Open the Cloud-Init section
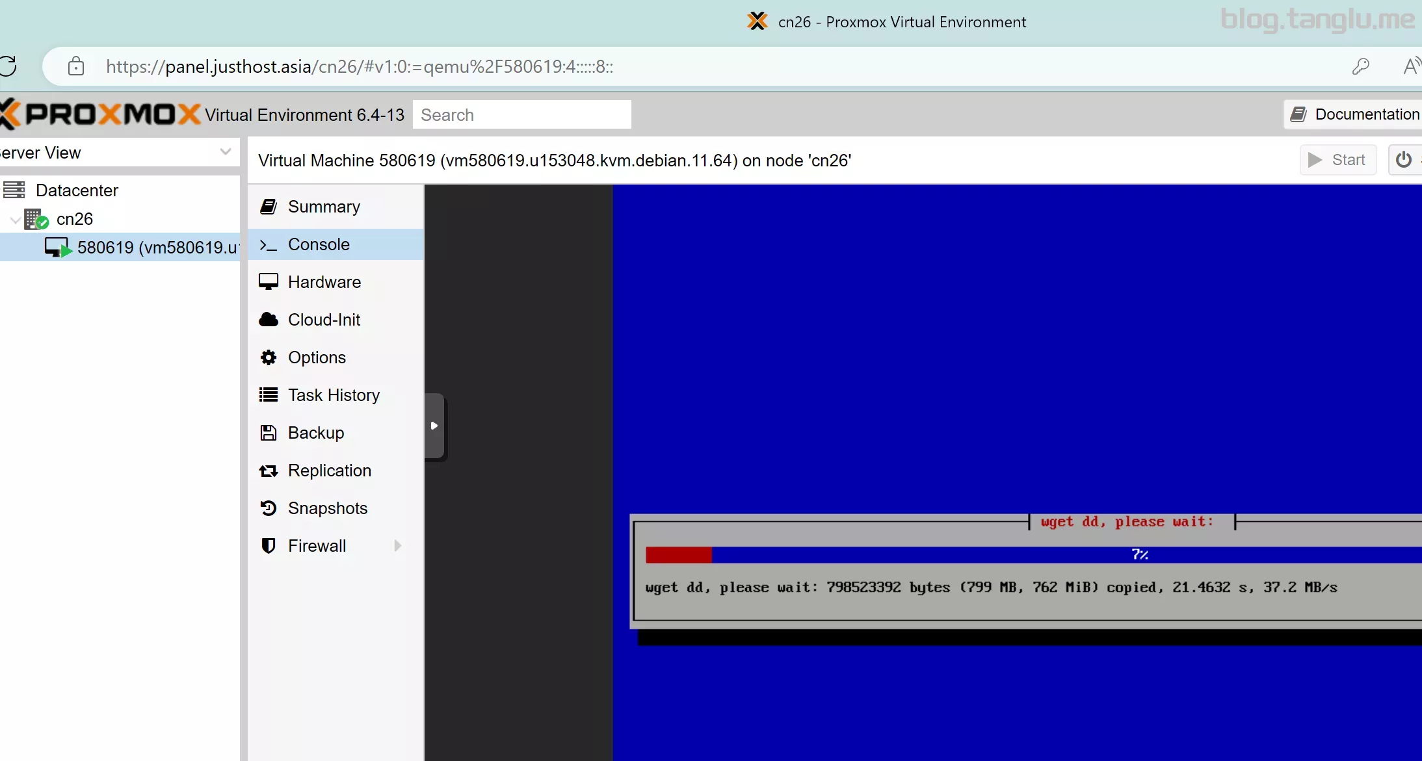1422x761 pixels. [x=323, y=320]
